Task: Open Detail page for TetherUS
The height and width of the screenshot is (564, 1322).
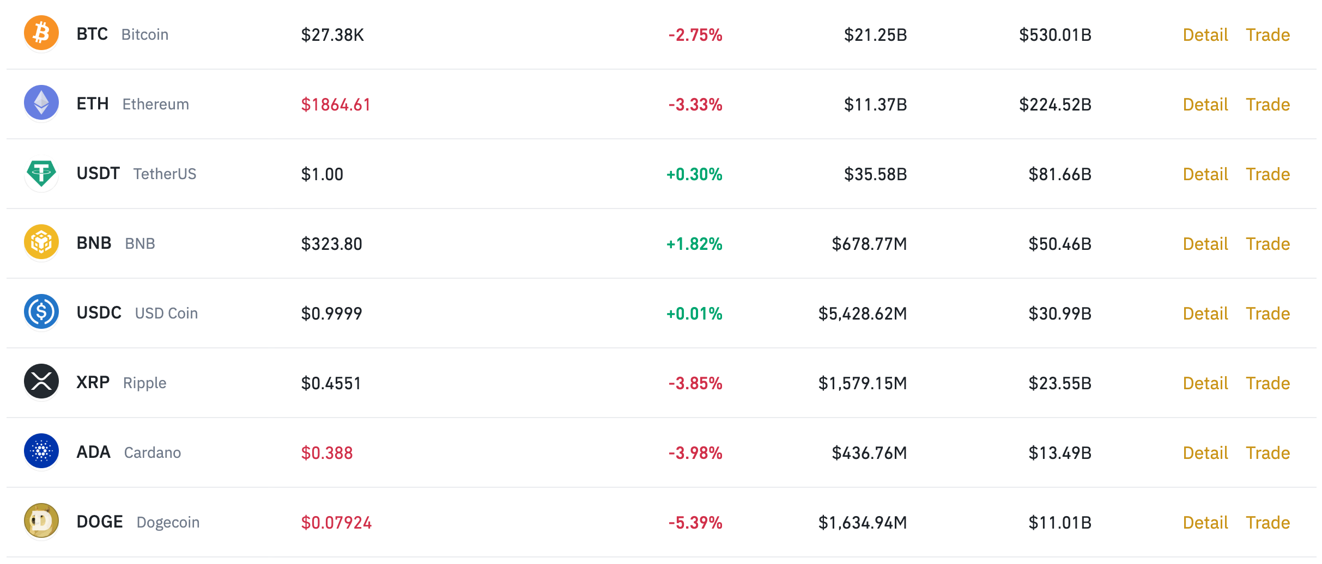Action: tap(1205, 174)
